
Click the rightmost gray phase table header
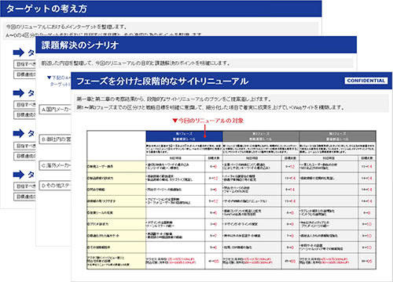(338, 136)
